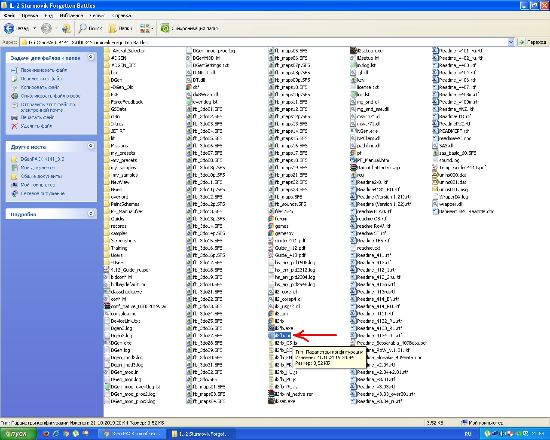
Task: Open the Вид menu
Action: [49, 15]
